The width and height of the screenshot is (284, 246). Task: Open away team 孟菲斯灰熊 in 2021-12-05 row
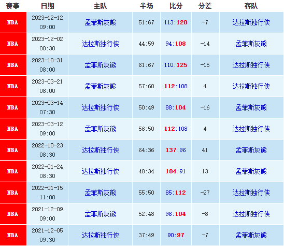coord(251,235)
